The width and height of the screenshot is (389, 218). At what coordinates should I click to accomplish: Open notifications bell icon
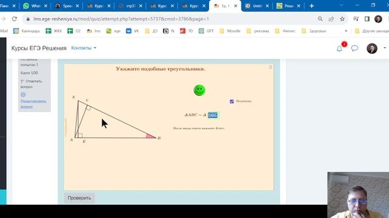[339, 48]
